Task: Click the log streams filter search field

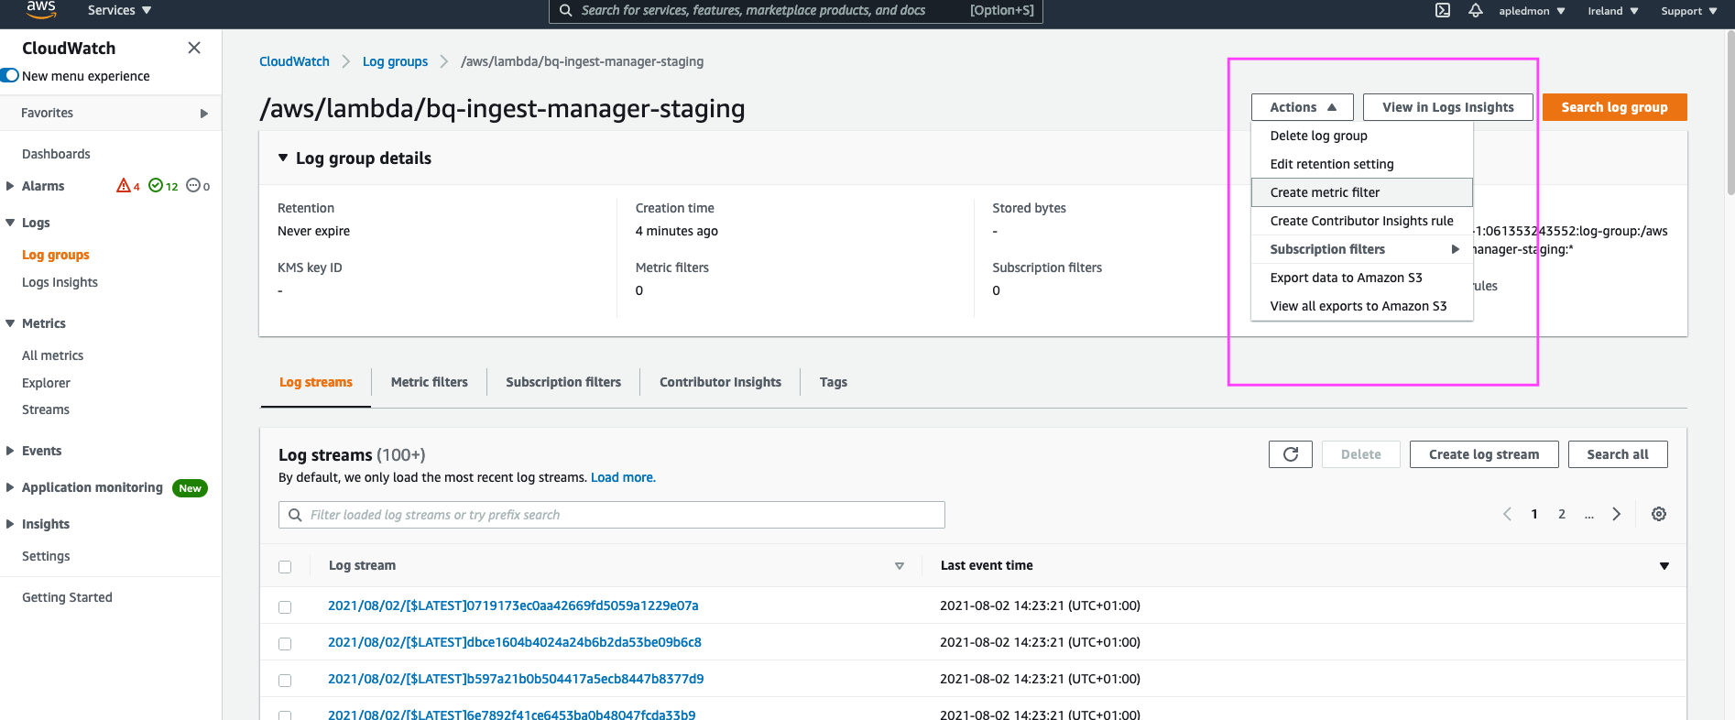Action: [x=611, y=515]
